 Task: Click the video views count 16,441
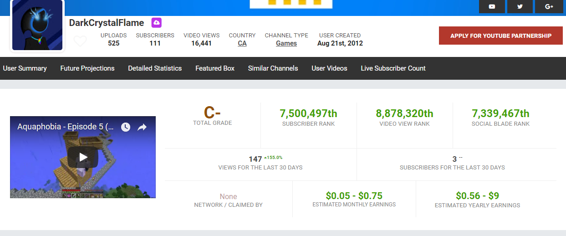coord(201,43)
